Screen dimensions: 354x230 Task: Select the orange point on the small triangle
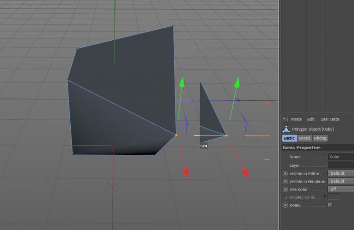click(227, 136)
